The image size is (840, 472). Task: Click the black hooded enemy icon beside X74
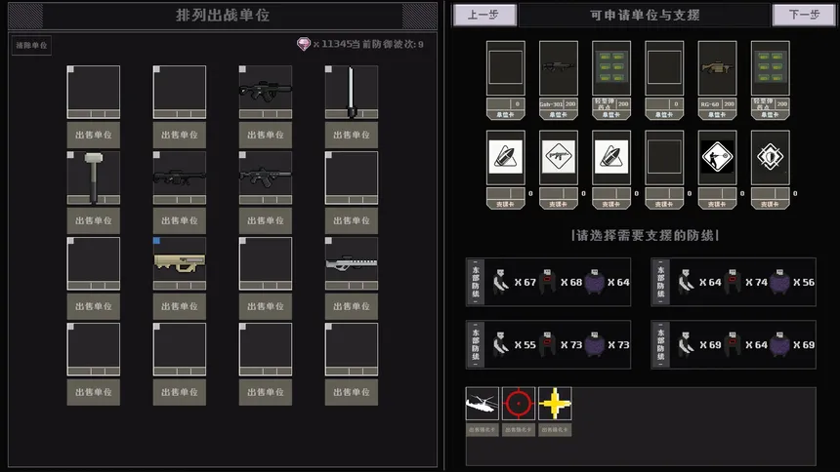click(733, 282)
